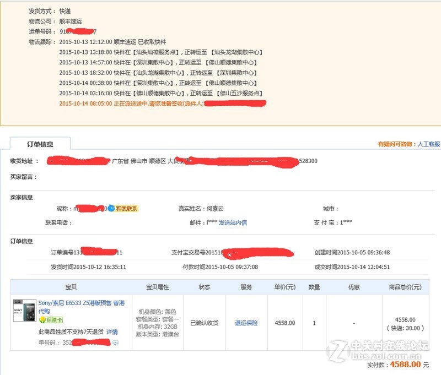Select 创建时间2015-10-05 09:36:48 text
Image resolution: width=441 pixels, height=375 pixels.
(352, 253)
